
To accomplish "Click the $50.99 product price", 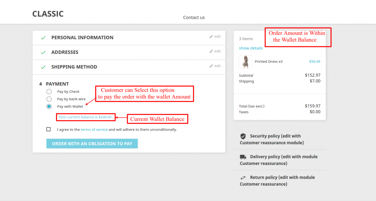I will (x=315, y=62).
